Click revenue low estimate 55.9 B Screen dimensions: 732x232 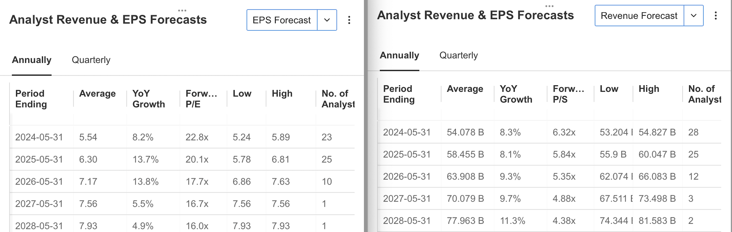coord(613,154)
